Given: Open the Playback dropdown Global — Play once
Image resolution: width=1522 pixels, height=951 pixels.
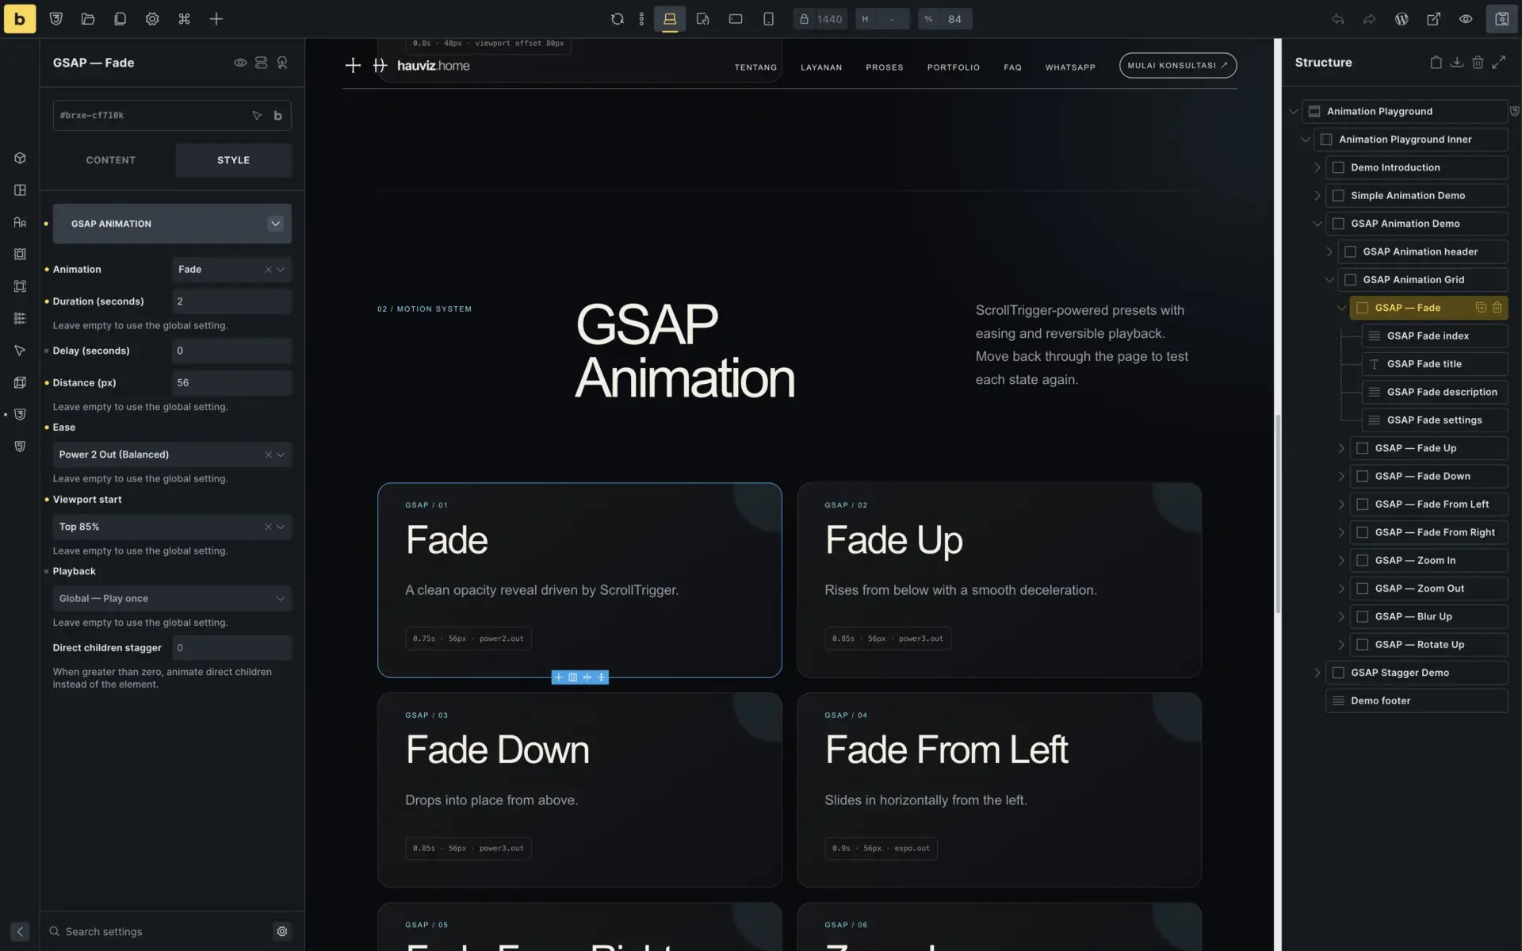Looking at the screenshot, I should 172,599.
